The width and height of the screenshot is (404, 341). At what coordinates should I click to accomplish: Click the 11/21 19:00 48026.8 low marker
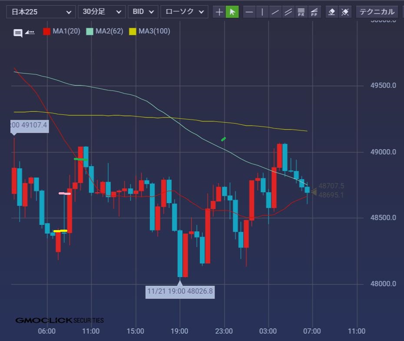[180, 291]
